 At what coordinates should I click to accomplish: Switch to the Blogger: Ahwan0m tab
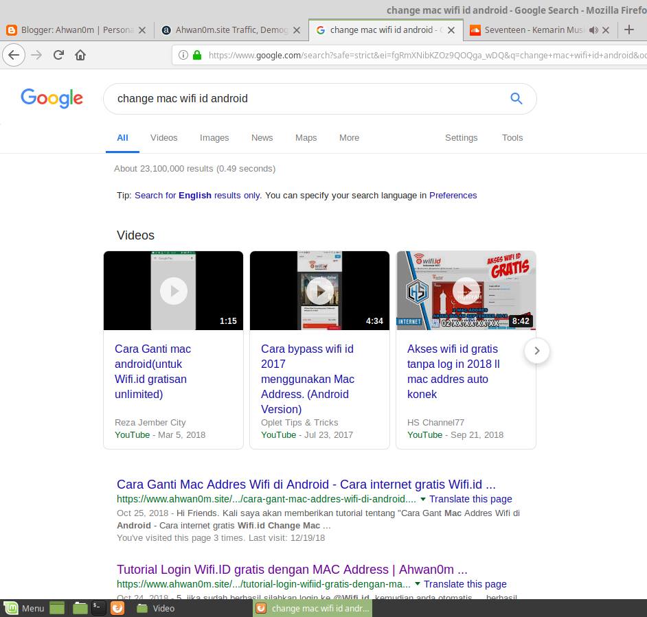(x=77, y=30)
